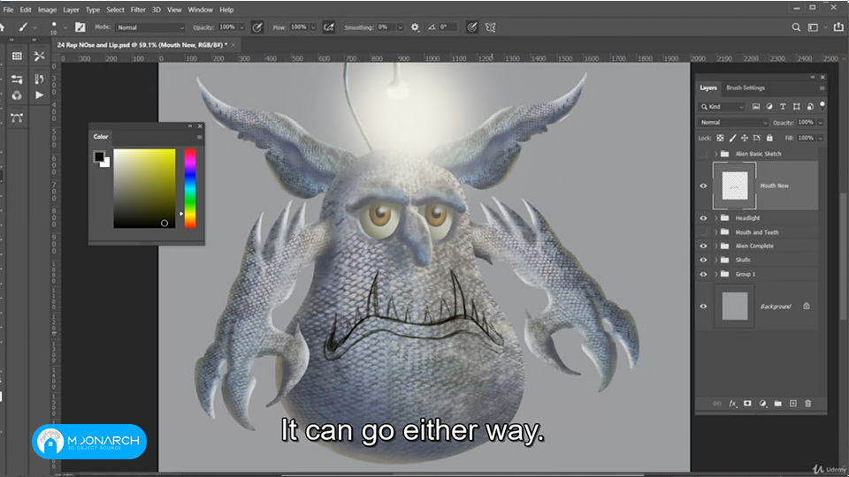Expand the Skulls group
The height and width of the screenshot is (477, 849).
click(x=715, y=260)
